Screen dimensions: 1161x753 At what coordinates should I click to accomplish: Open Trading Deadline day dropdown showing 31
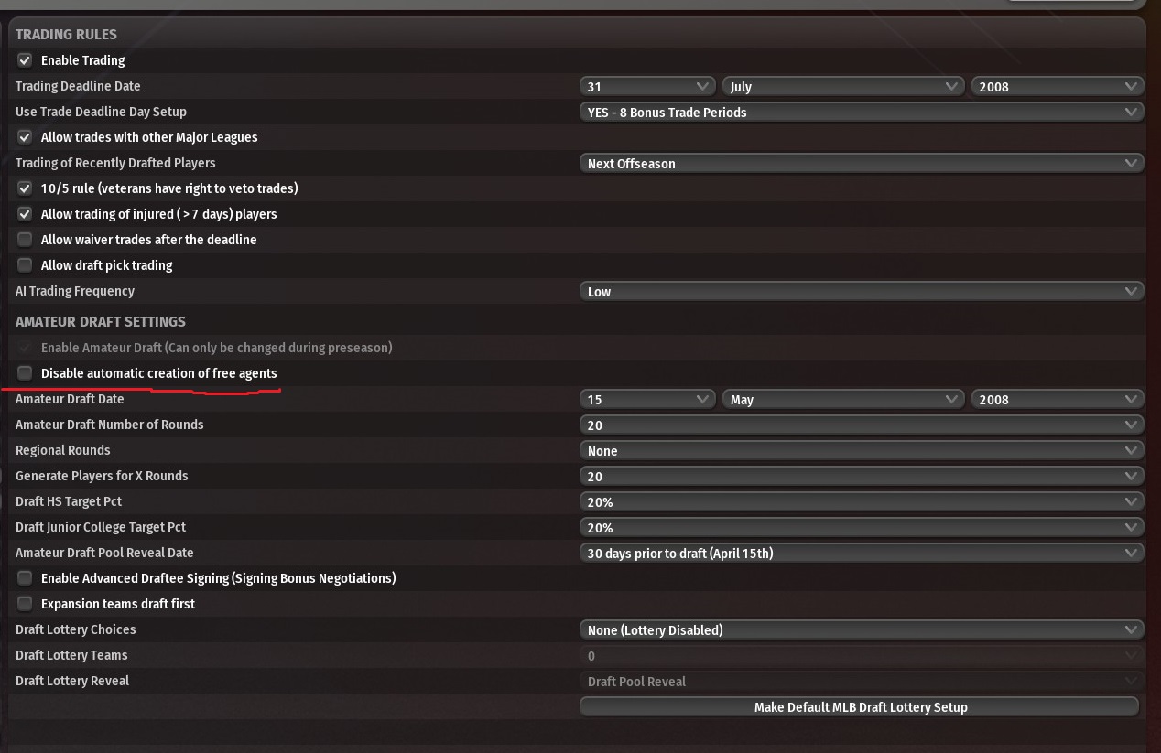pyautogui.click(x=647, y=87)
